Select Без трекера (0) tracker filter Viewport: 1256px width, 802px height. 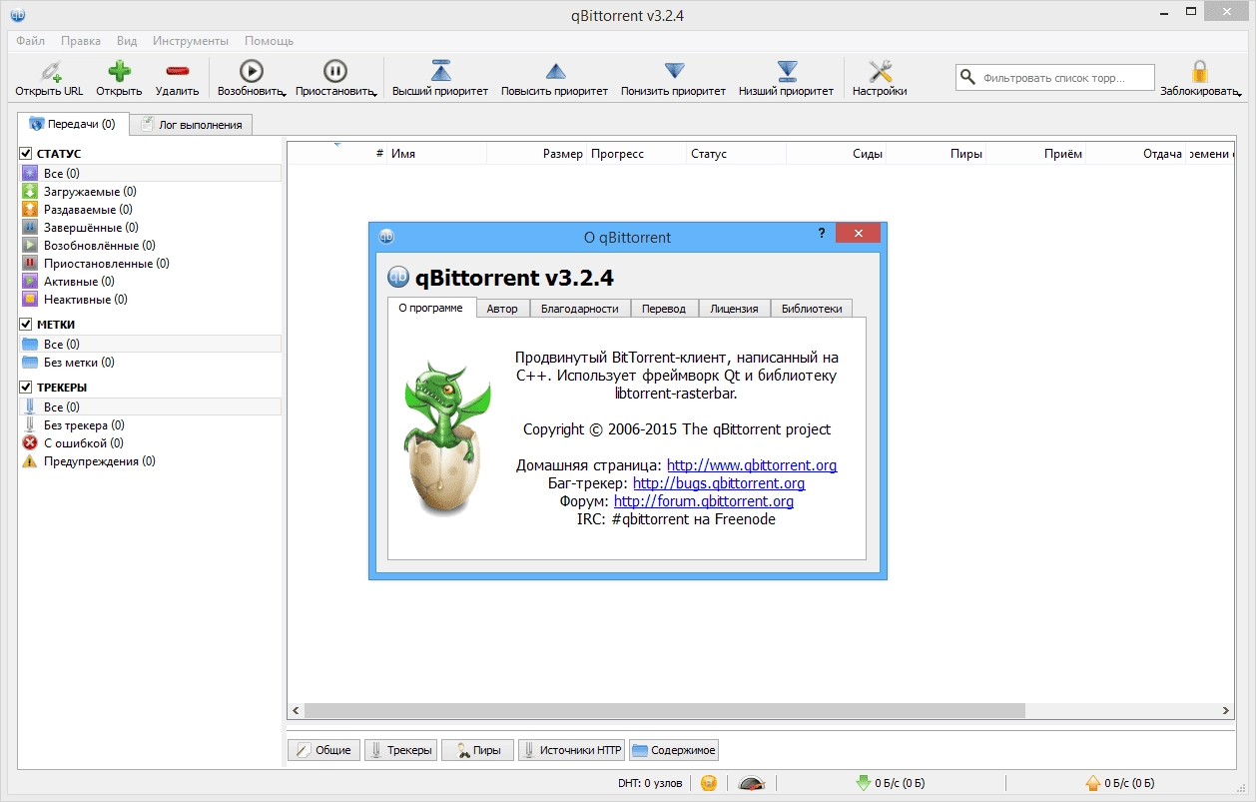click(84, 425)
